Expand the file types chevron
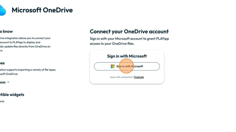 pyautogui.click(x=8, y=82)
